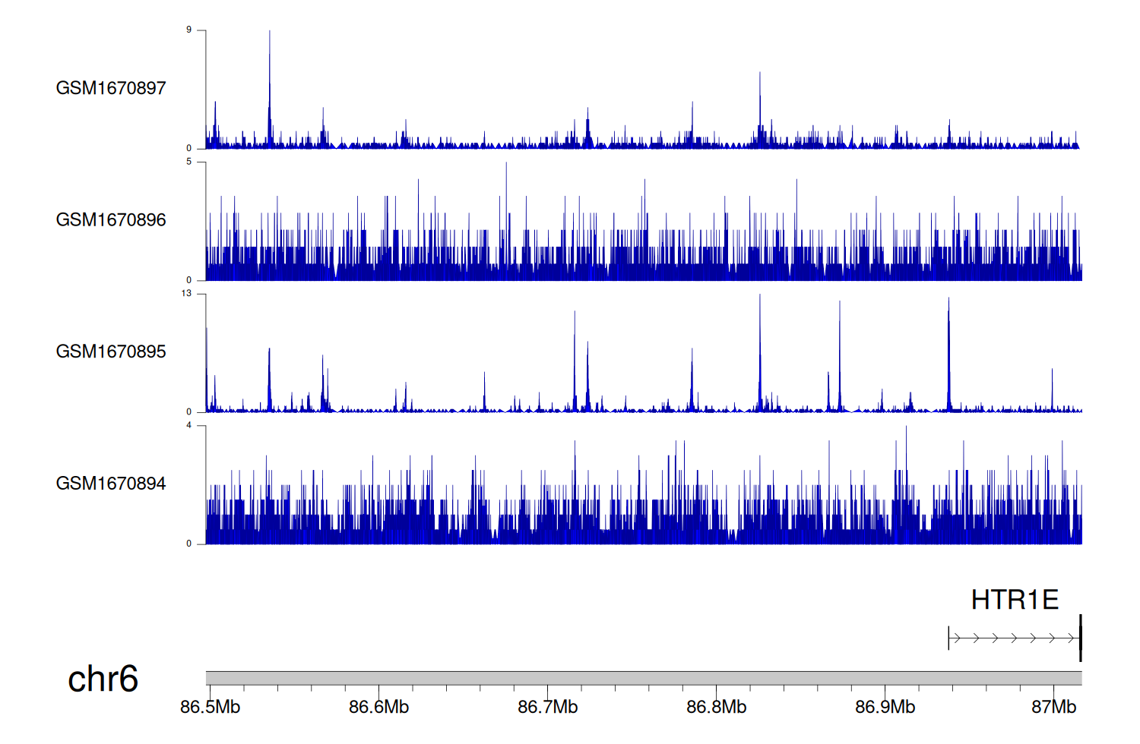Click the 86.7Mb axis label
1140x744 pixels.
coord(547,707)
